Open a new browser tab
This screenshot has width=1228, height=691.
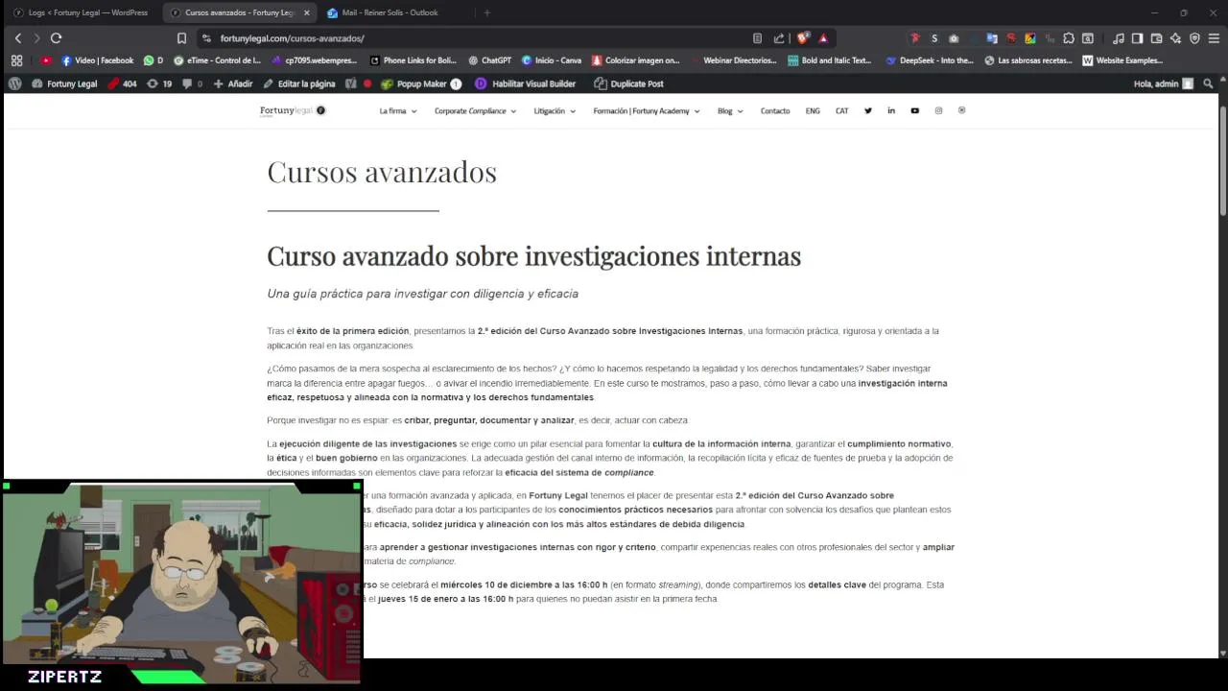click(x=486, y=12)
